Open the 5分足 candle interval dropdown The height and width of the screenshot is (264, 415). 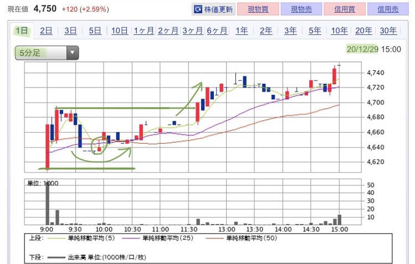click(47, 53)
